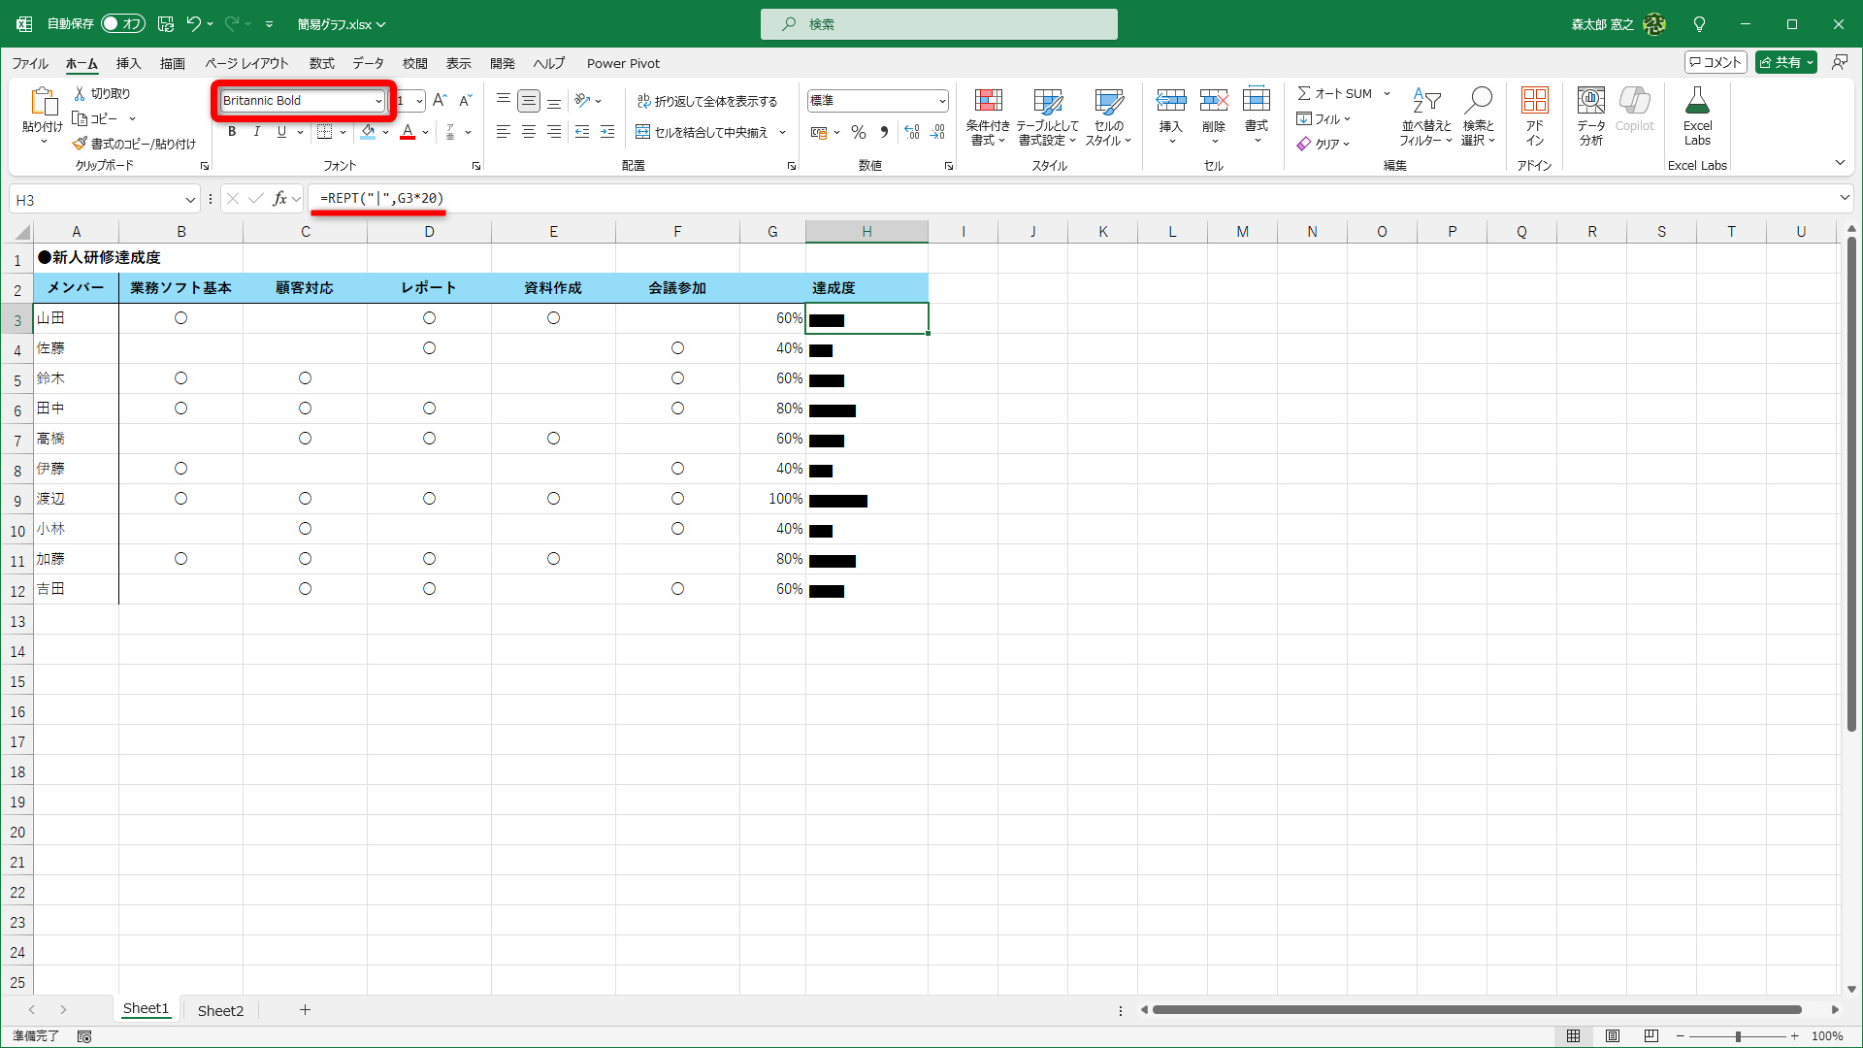Click the Comments button

tap(1716, 62)
